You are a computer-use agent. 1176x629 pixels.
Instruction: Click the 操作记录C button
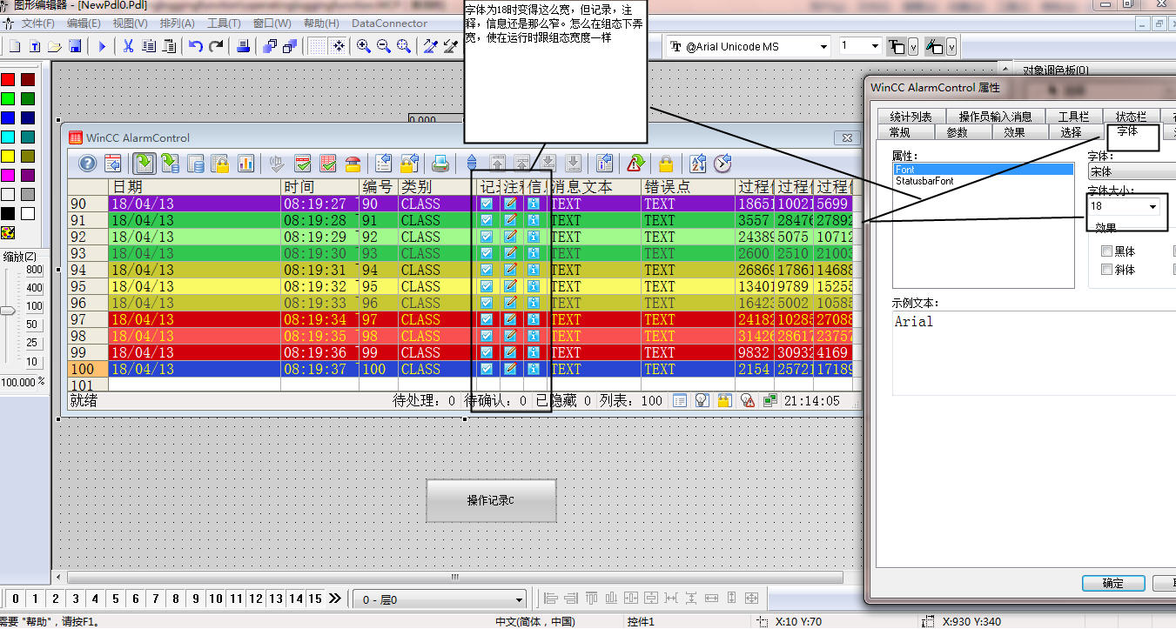491,500
